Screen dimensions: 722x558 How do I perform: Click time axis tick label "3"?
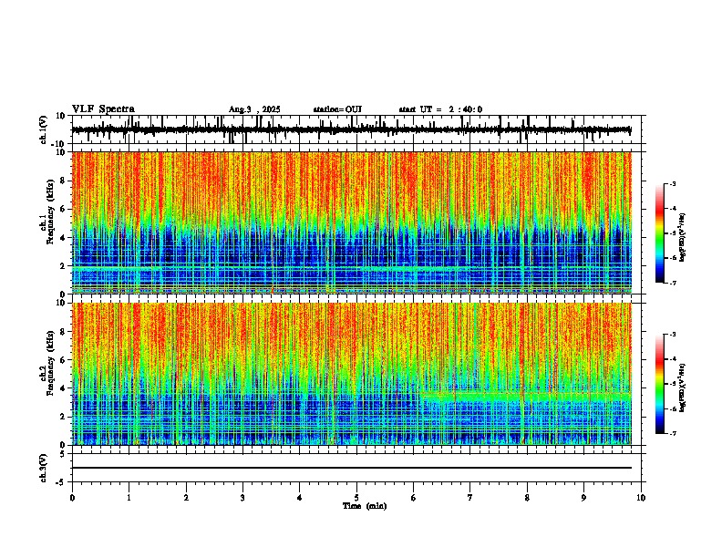point(242,498)
